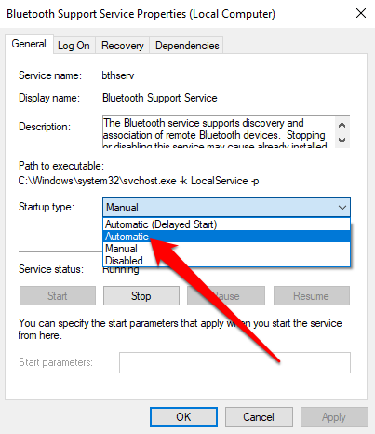Switch to the Log On tab

[74, 46]
